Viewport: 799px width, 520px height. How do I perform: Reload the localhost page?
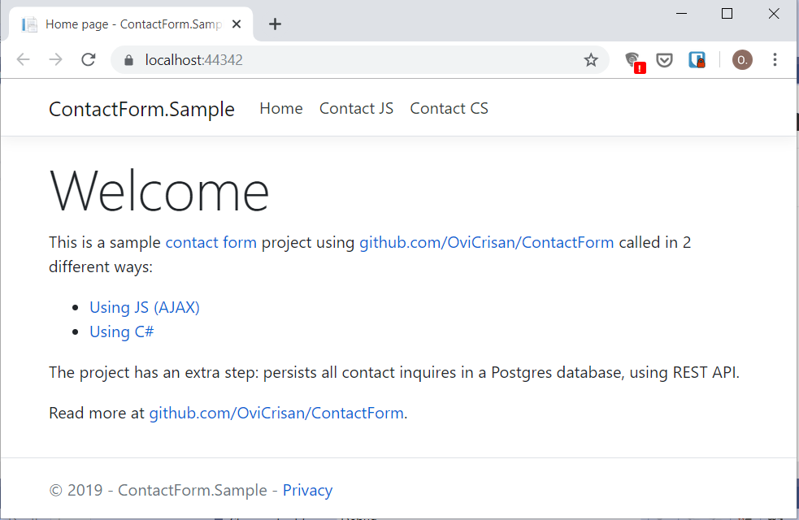(89, 59)
